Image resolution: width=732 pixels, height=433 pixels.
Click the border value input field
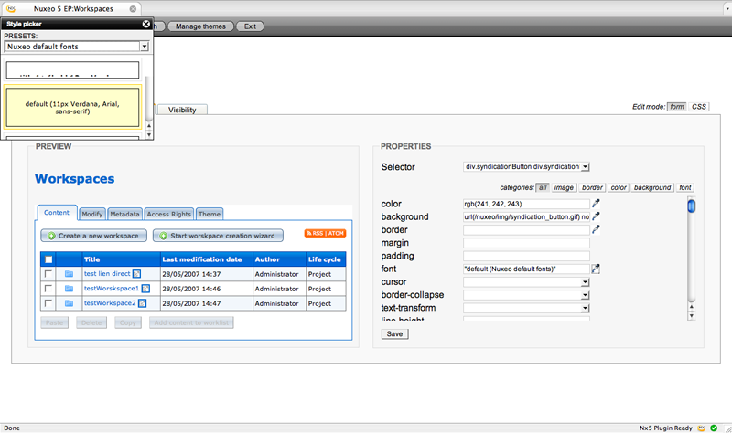[x=526, y=230]
